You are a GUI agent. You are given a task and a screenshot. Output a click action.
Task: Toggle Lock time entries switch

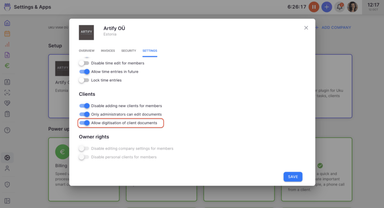pos(84,80)
